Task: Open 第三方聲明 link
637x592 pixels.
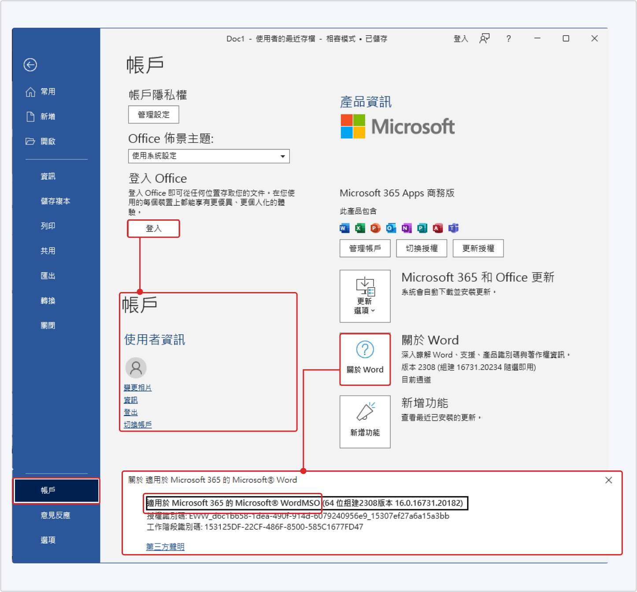Action: click(164, 547)
